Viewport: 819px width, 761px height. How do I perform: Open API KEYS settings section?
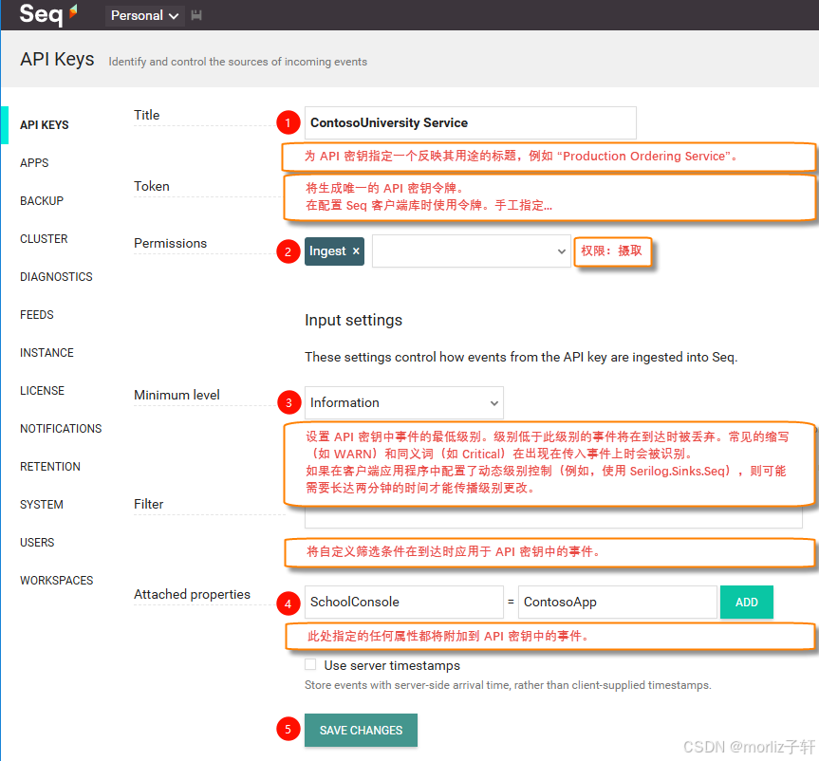point(45,125)
